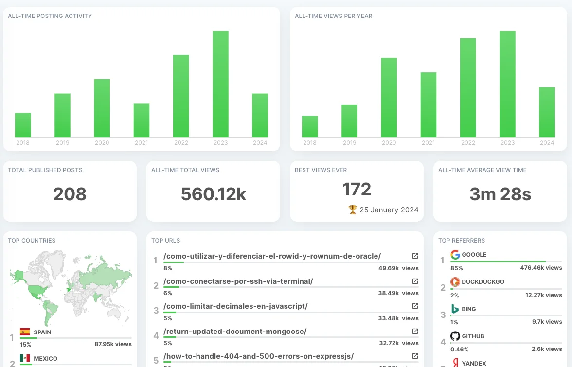
Task: Click the GitHub referrer icon
Action: pos(455,336)
